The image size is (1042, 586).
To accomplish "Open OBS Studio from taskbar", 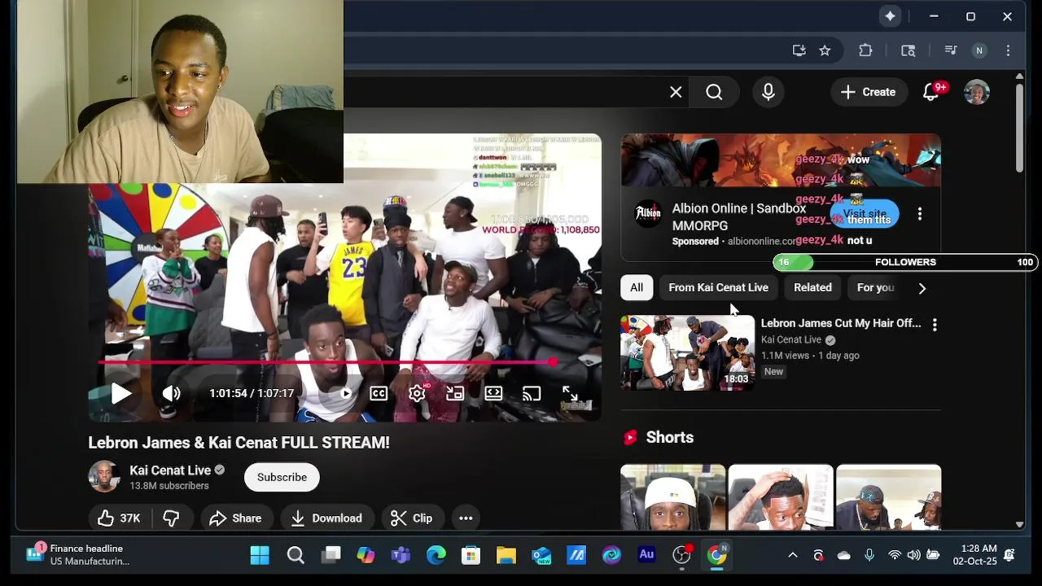I will coord(682,555).
